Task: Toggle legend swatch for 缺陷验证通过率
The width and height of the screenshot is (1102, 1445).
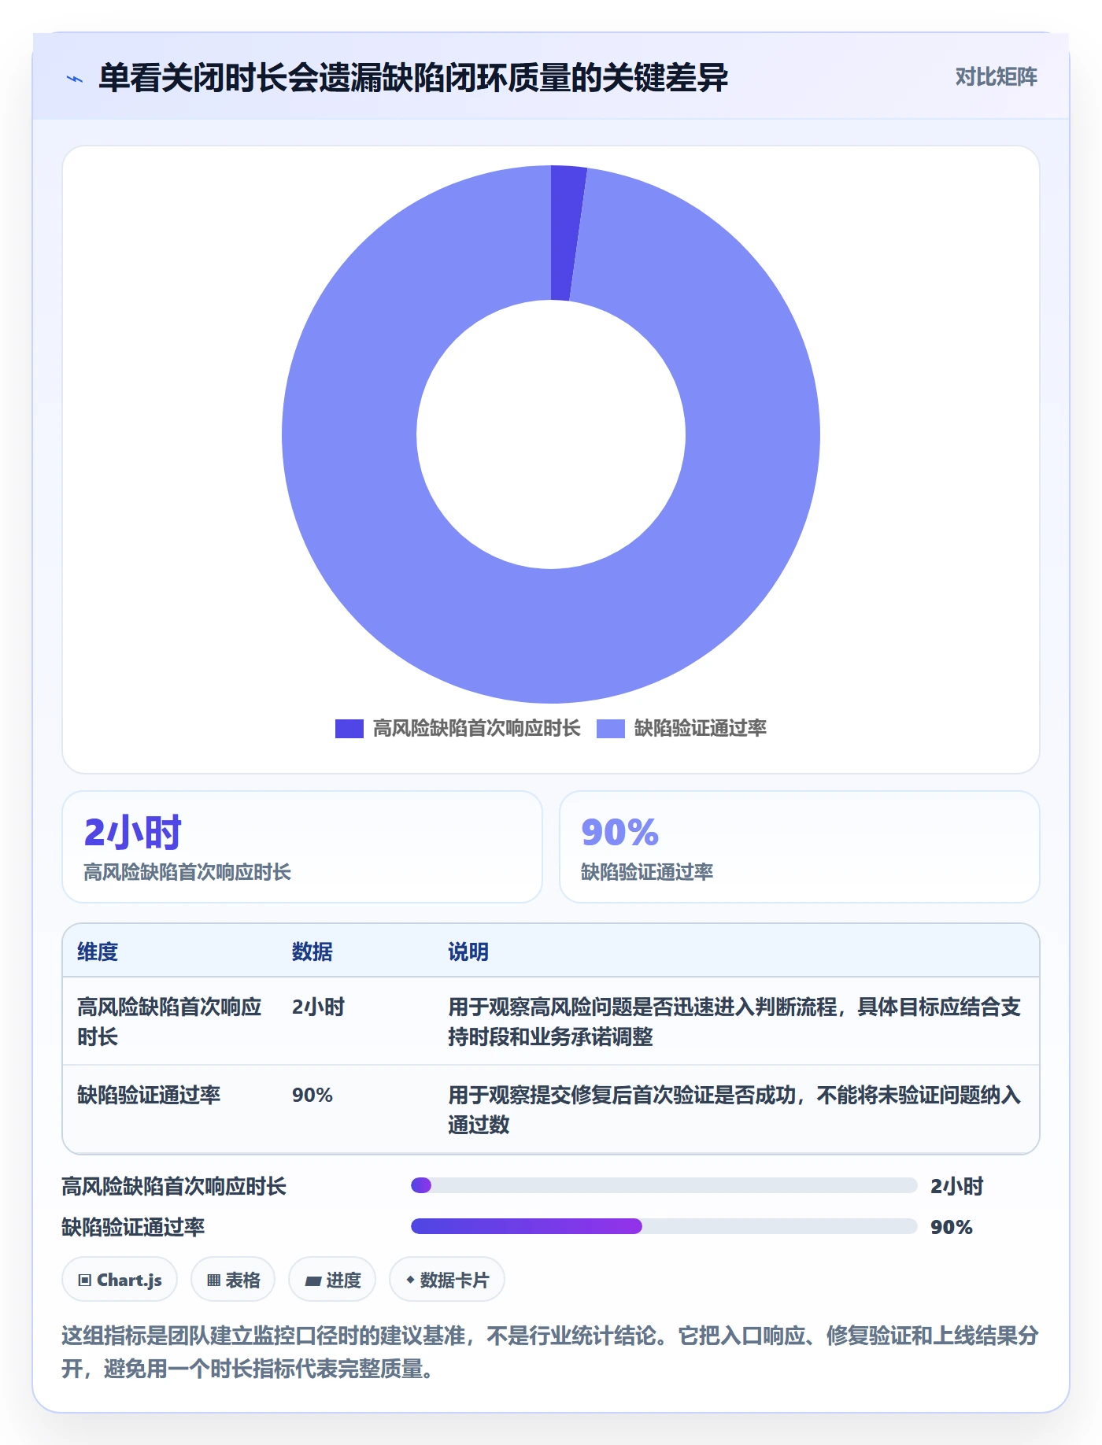Action: tap(611, 728)
